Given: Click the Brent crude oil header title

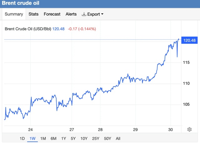Looking at the screenshot, I should 21,4.
